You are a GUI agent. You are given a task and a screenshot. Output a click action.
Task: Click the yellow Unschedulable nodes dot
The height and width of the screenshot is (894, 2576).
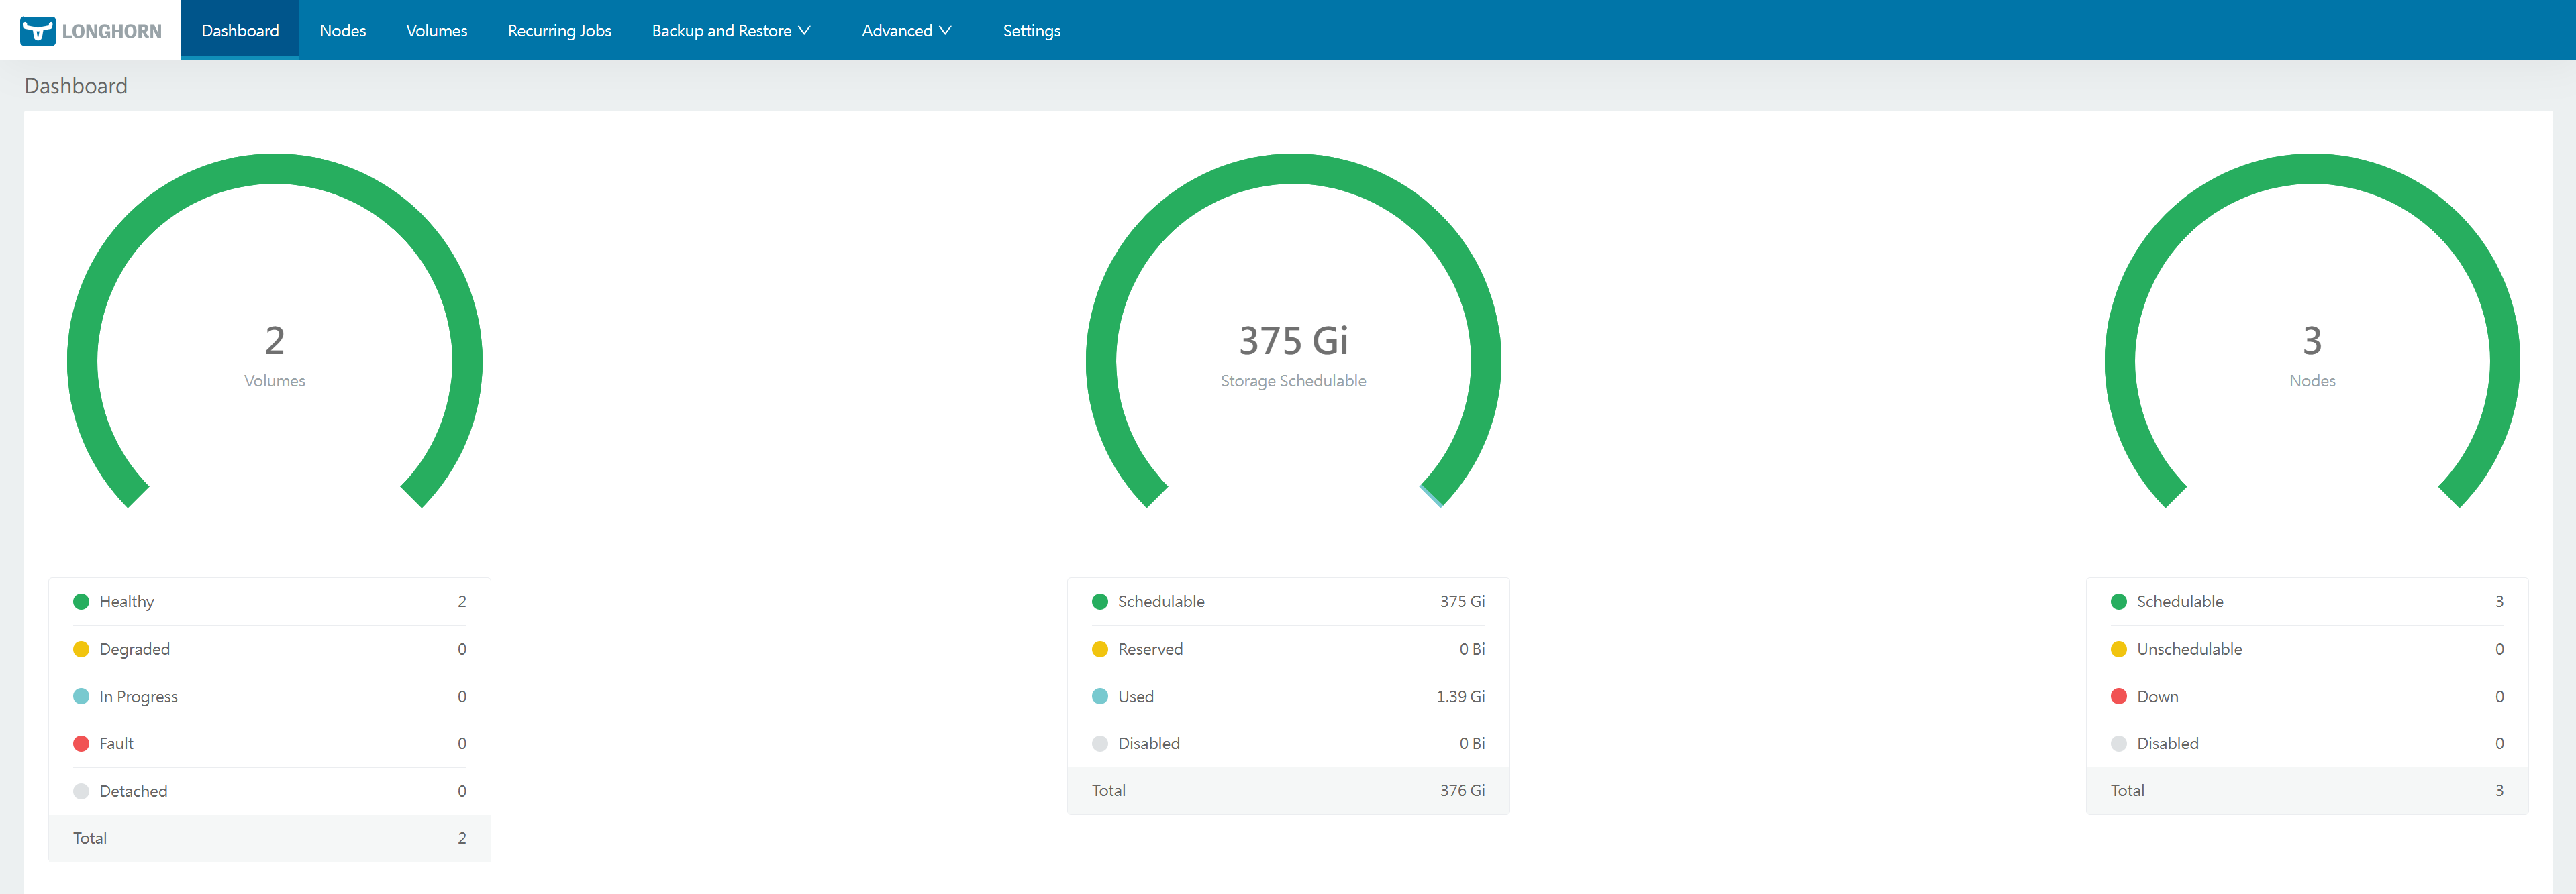point(2118,649)
